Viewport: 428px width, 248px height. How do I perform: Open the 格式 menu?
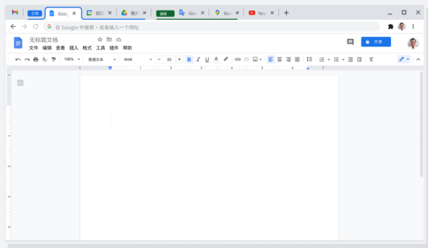(87, 48)
